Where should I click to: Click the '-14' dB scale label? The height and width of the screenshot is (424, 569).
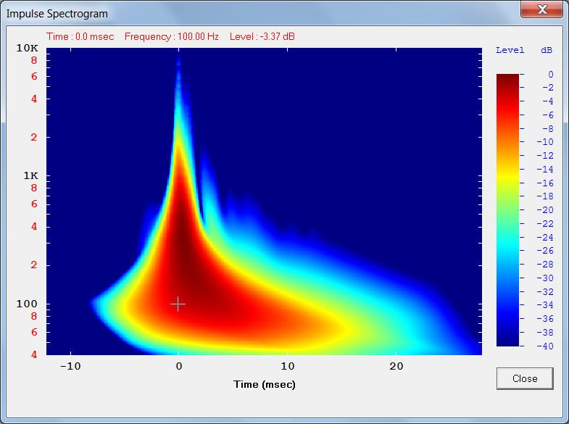click(x=545, y=170)
